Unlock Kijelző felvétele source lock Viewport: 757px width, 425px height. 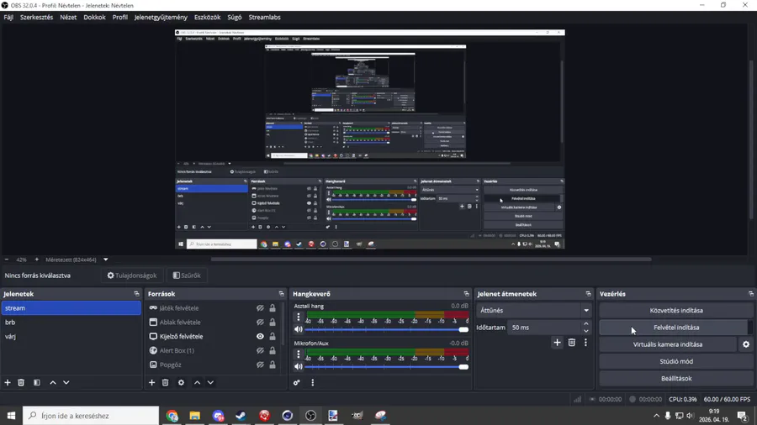(x=273, y=336)
